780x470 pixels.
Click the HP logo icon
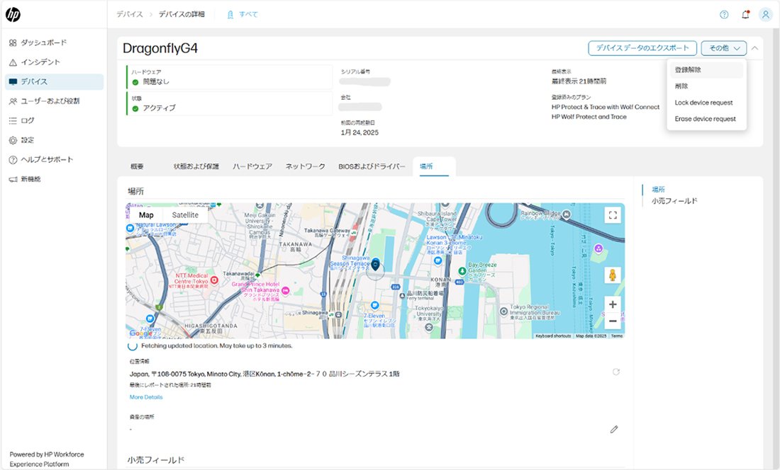tap(13, 14)
